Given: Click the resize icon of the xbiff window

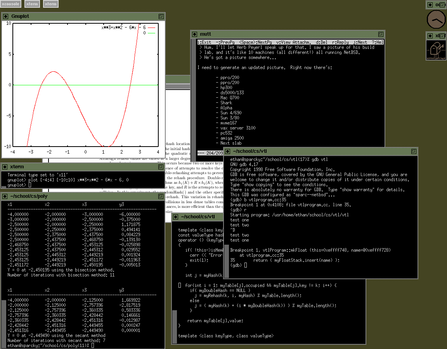Looking at the screenshot, I should pyautogui.click(x=442, y=36).
